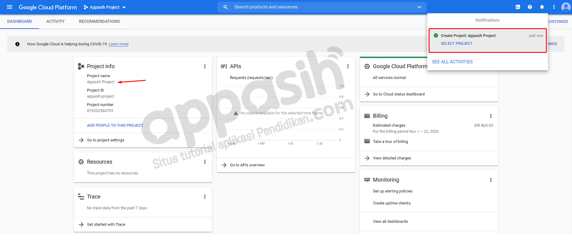Activate Cloud Shell icon in header
This screenshot has width=572, height=251.
(x=517, y=7)
